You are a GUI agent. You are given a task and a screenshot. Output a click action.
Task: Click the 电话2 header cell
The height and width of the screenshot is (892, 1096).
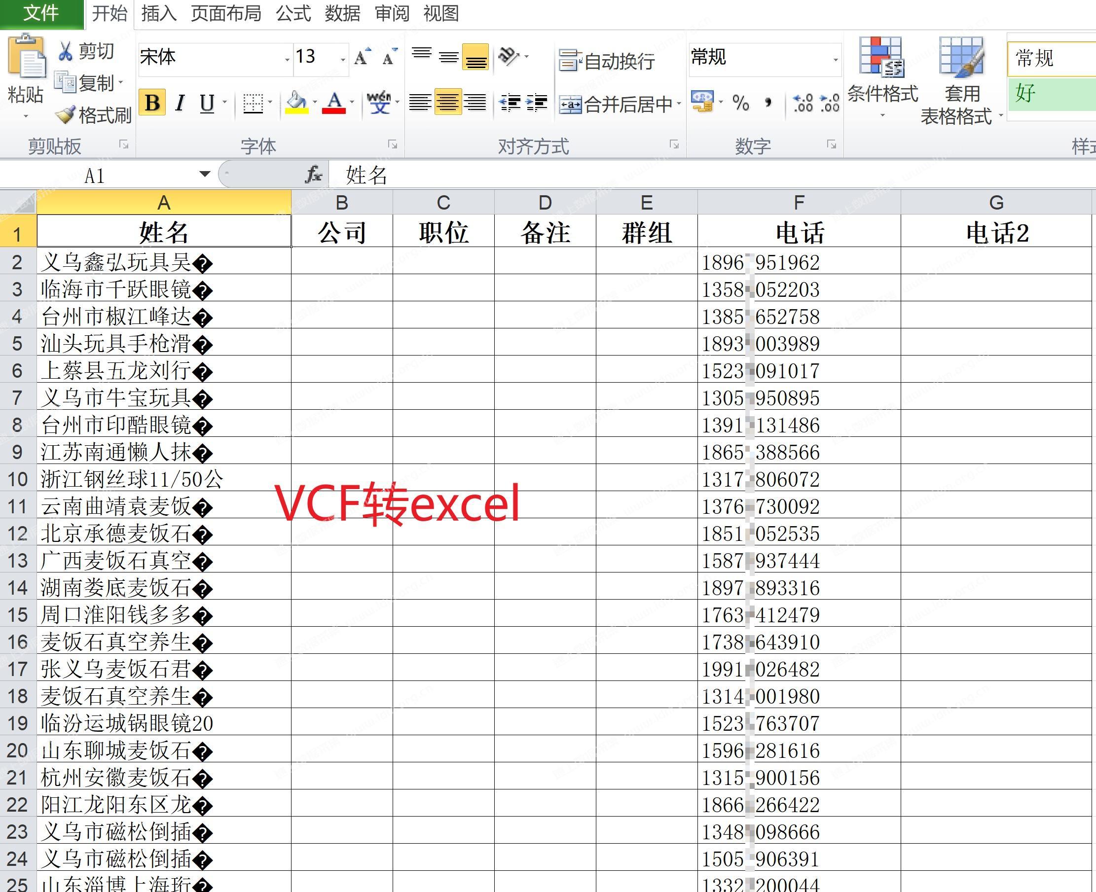coord(996,232)
